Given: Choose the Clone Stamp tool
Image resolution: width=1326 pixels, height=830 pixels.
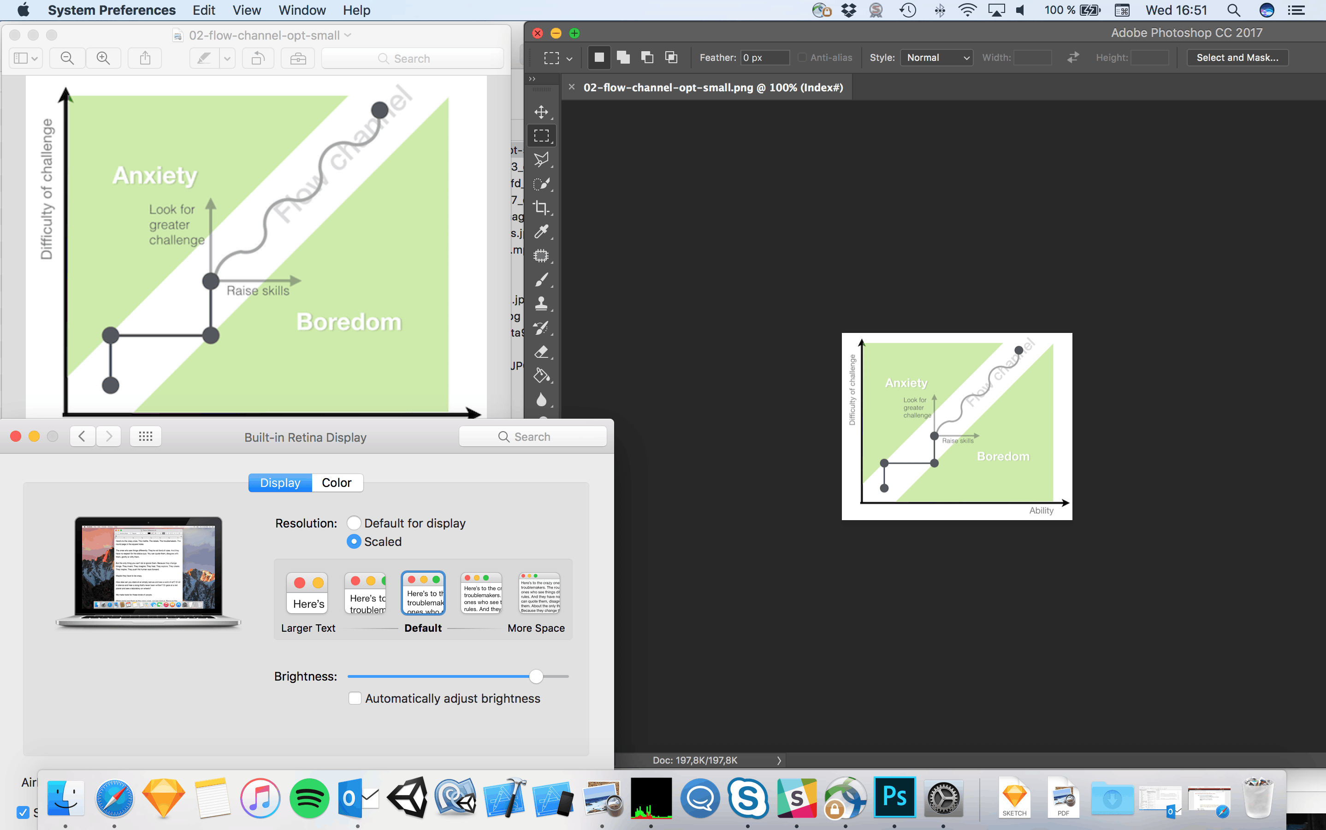Looking at the screenshot, I should tap(541, 303).
